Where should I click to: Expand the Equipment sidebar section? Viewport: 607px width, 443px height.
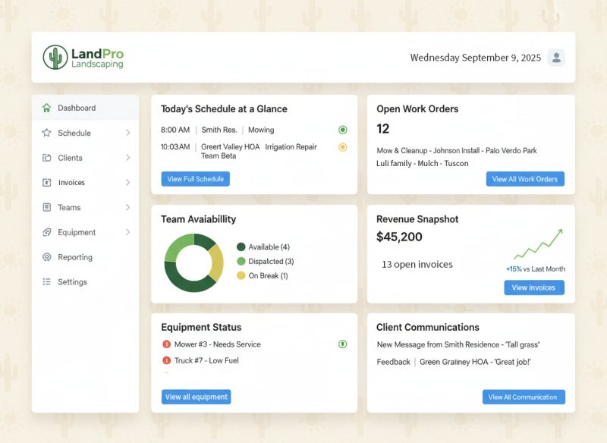tap(128, 232)
